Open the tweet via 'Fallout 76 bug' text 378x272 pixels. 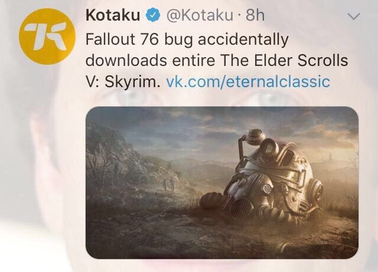pyautogui.click(x=139, y=39)
